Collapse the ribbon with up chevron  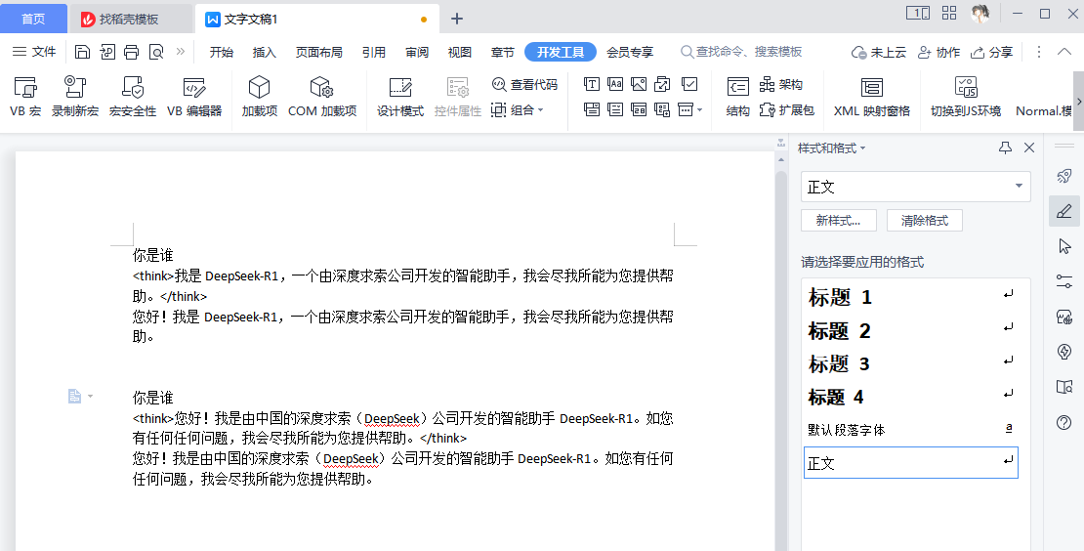tap(1063, 52)
